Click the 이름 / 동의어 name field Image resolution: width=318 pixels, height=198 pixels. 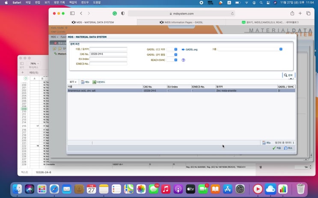click(108, 49)
